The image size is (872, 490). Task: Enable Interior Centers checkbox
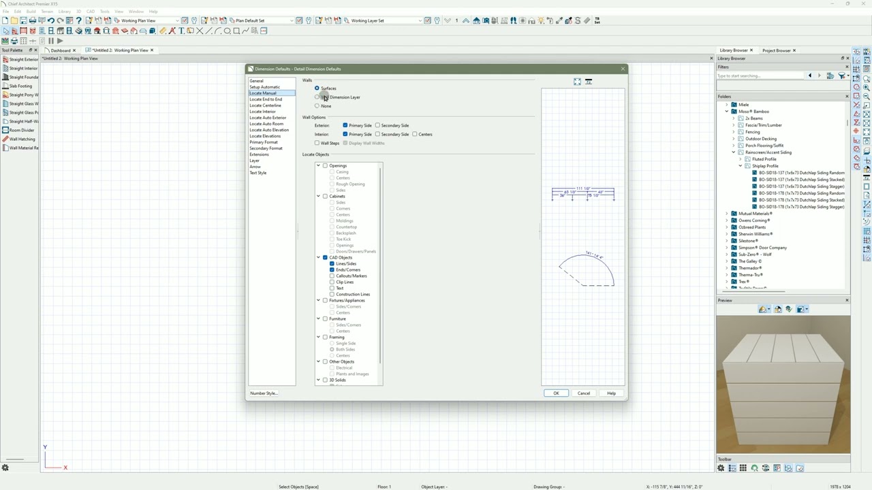point(414,134)
